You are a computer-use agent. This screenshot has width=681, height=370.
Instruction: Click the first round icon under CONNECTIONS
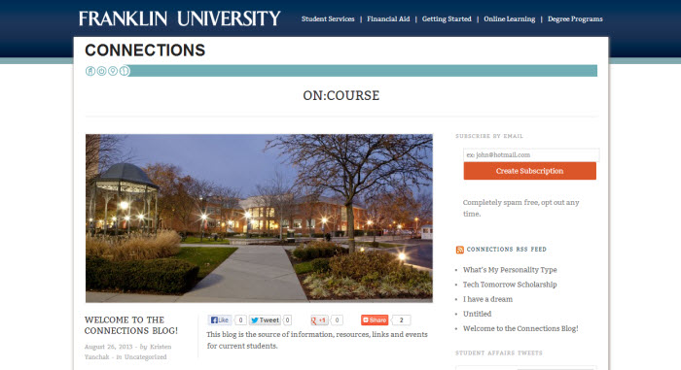[90, 71]
